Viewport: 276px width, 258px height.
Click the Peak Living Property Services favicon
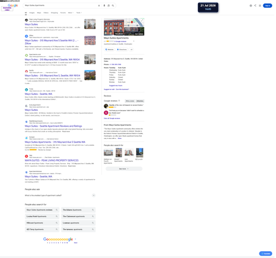coord(26,20)
